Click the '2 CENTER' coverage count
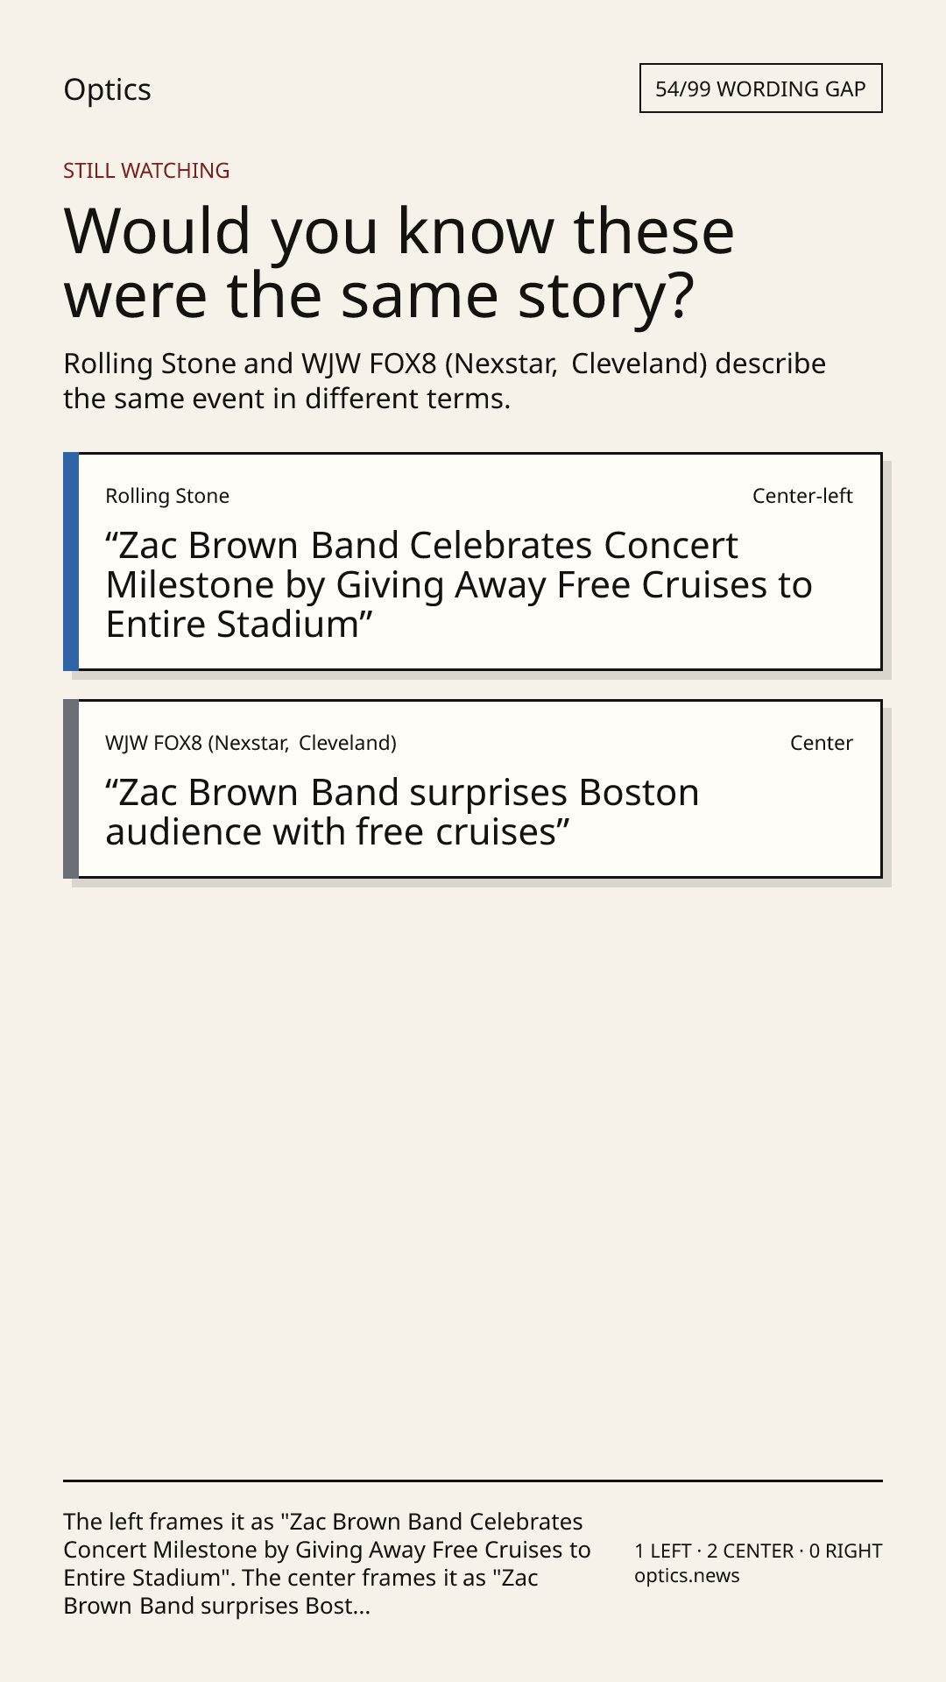 750,1551
